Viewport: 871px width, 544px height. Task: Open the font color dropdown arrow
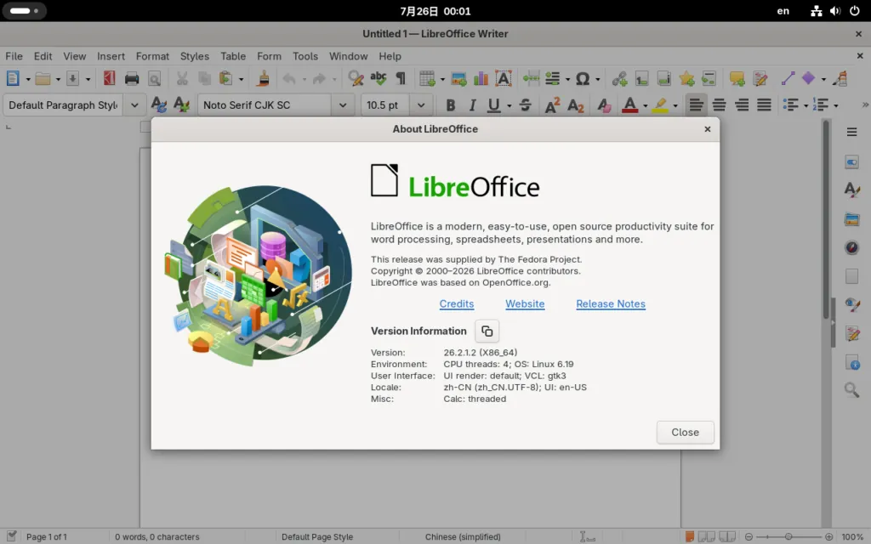(x=645, y=105)
